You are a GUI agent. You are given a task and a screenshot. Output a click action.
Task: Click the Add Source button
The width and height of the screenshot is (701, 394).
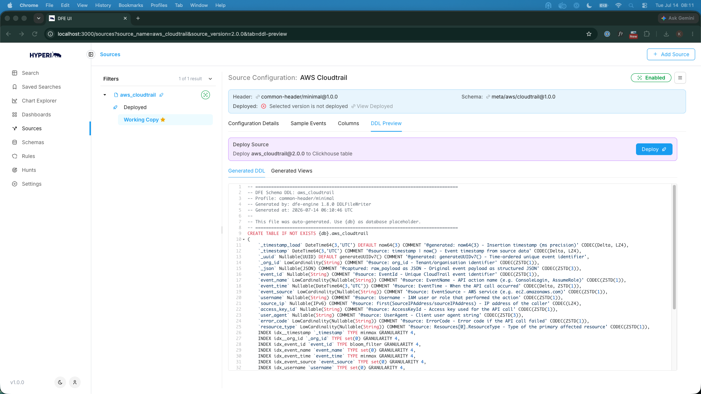671,54
